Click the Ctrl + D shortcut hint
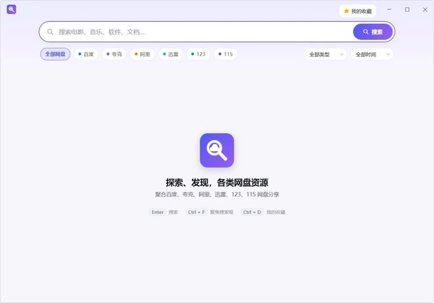The height and width of the screenshot is (303, 434). point(252,212)
